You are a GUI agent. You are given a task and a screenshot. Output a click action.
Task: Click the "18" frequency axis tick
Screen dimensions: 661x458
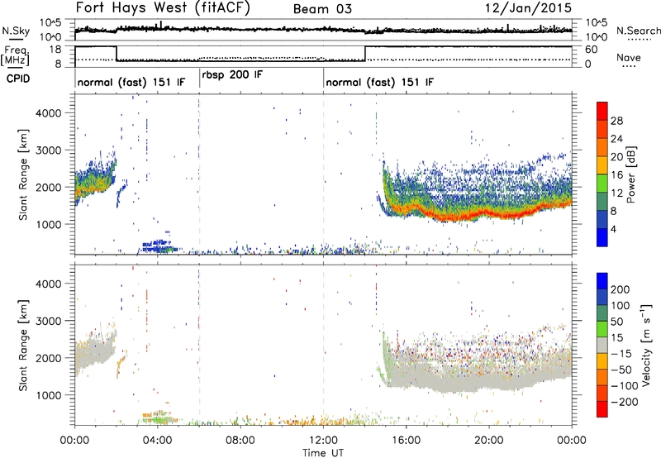(x=55, y=50)
